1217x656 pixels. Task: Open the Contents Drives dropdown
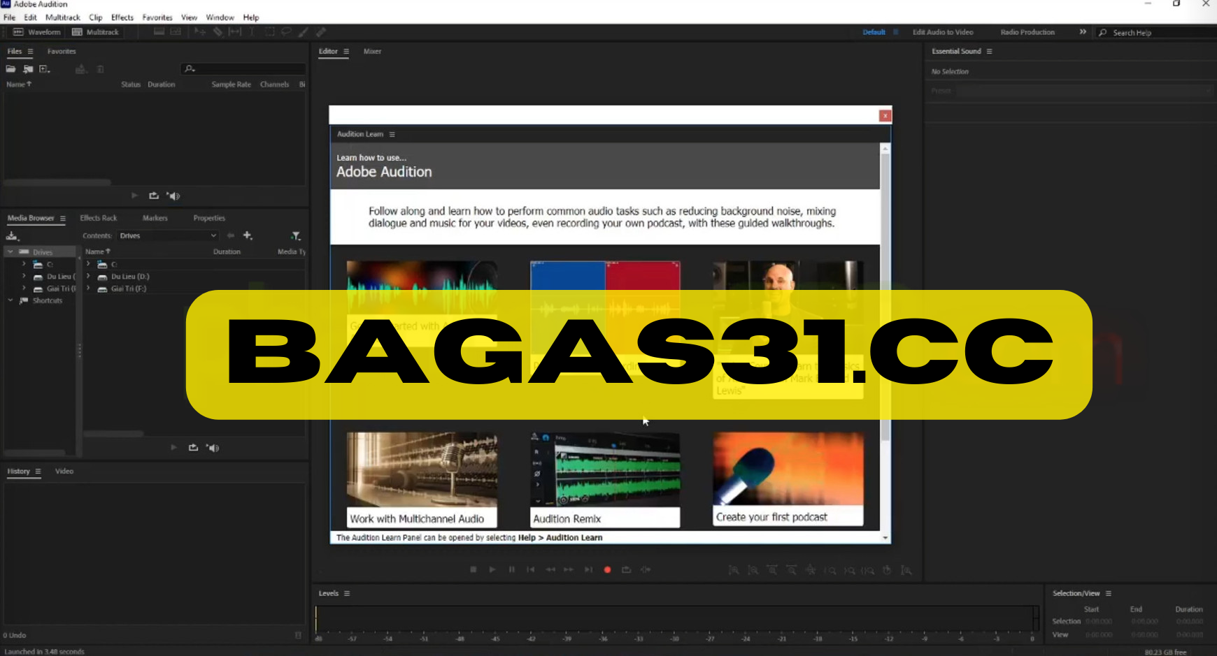pyautogui.click(x=168, y=235)
